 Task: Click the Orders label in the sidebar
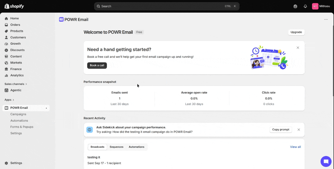pyautogui.click(x=15, y=25)
